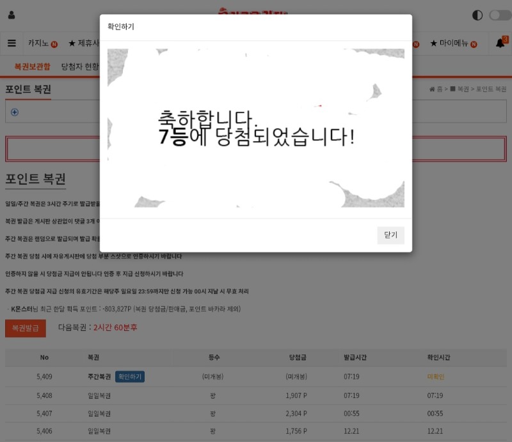
Task: Expand the plus icon under 포인트 복권
Action: pyautogui.click(x=15, y=112)
